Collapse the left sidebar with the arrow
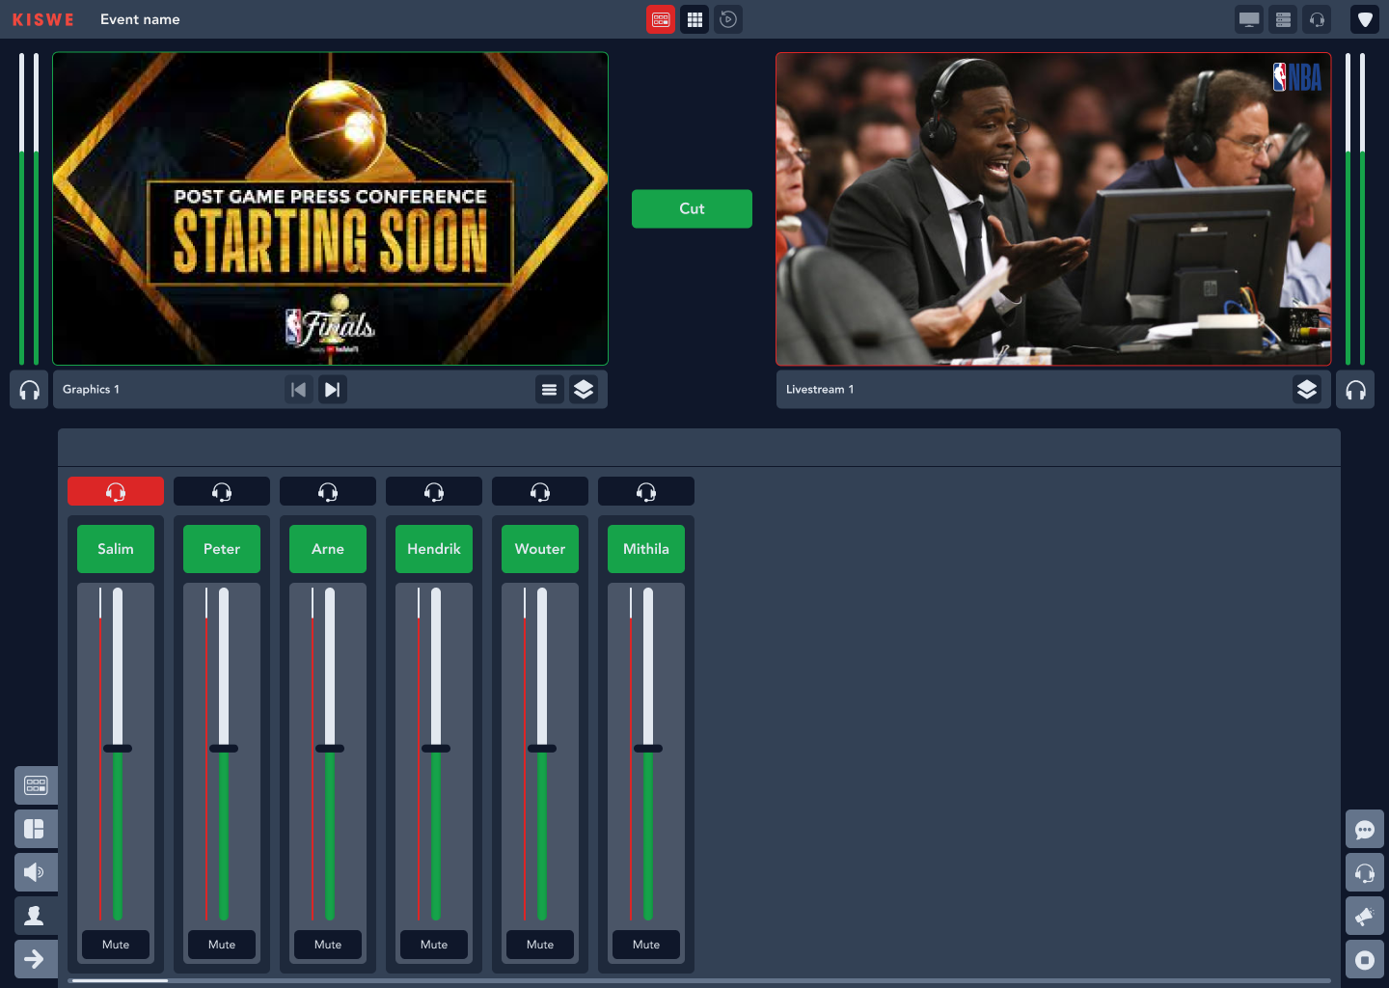The width and height of the screenshot is (1389, 988). pos(36,958)
